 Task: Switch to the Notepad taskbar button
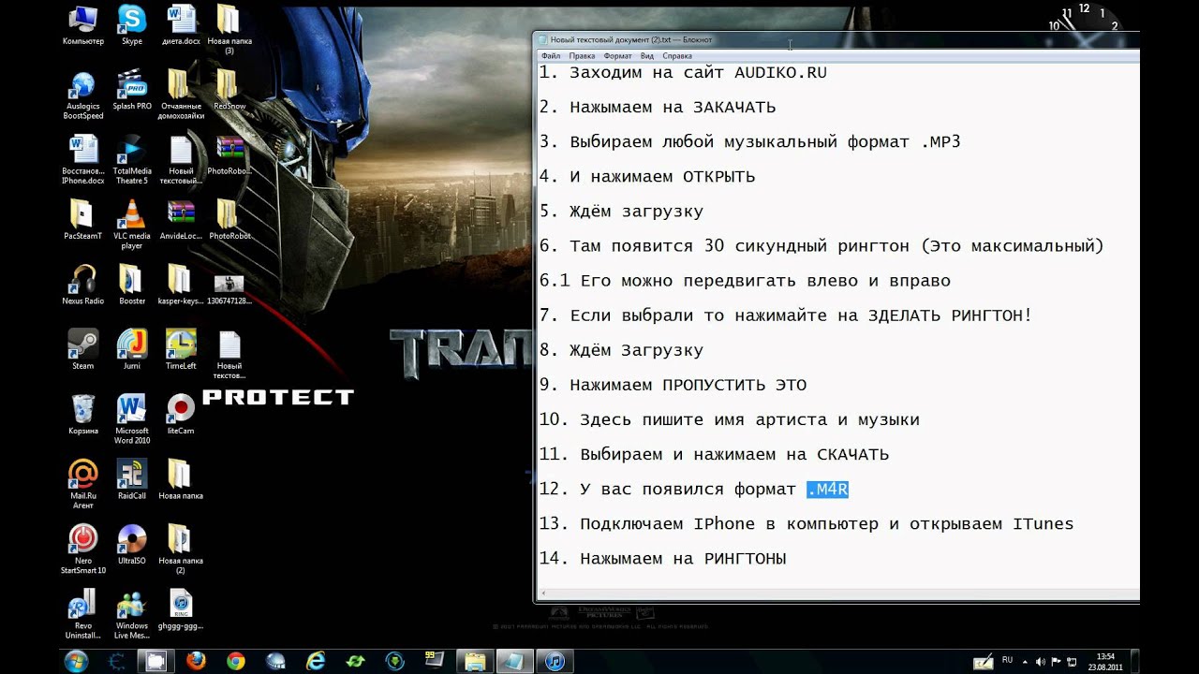pos(516,661)
